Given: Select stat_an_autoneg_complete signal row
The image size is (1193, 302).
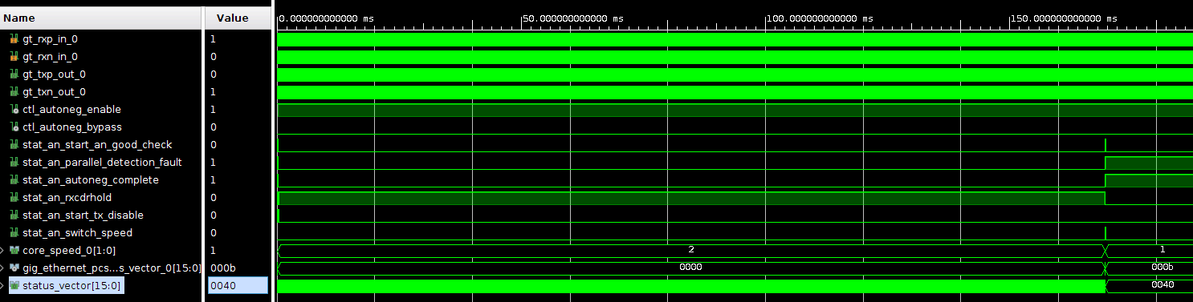Looking at the screenshot, I should tap(101, 179).
